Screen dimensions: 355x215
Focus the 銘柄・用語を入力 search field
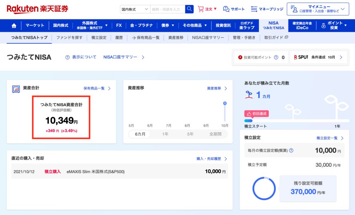click(x=167, y=9)
